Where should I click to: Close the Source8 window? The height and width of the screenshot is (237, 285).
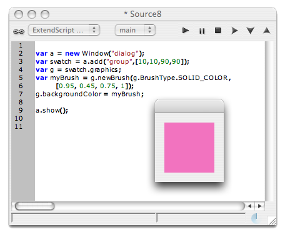pos(19,14)
